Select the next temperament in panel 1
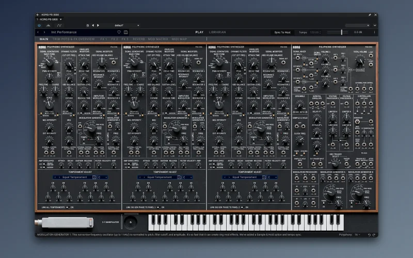The image size is (413, 258). pyautogui.click(x=59, y=177)
